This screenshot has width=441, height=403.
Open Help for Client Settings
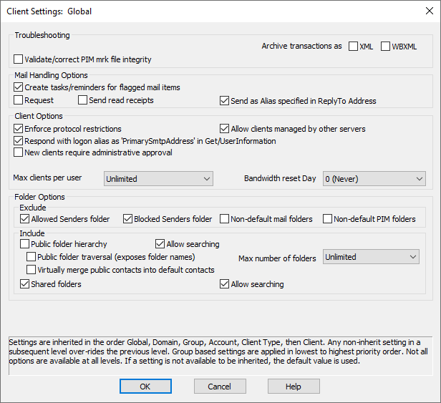click(x=294, y=387)
